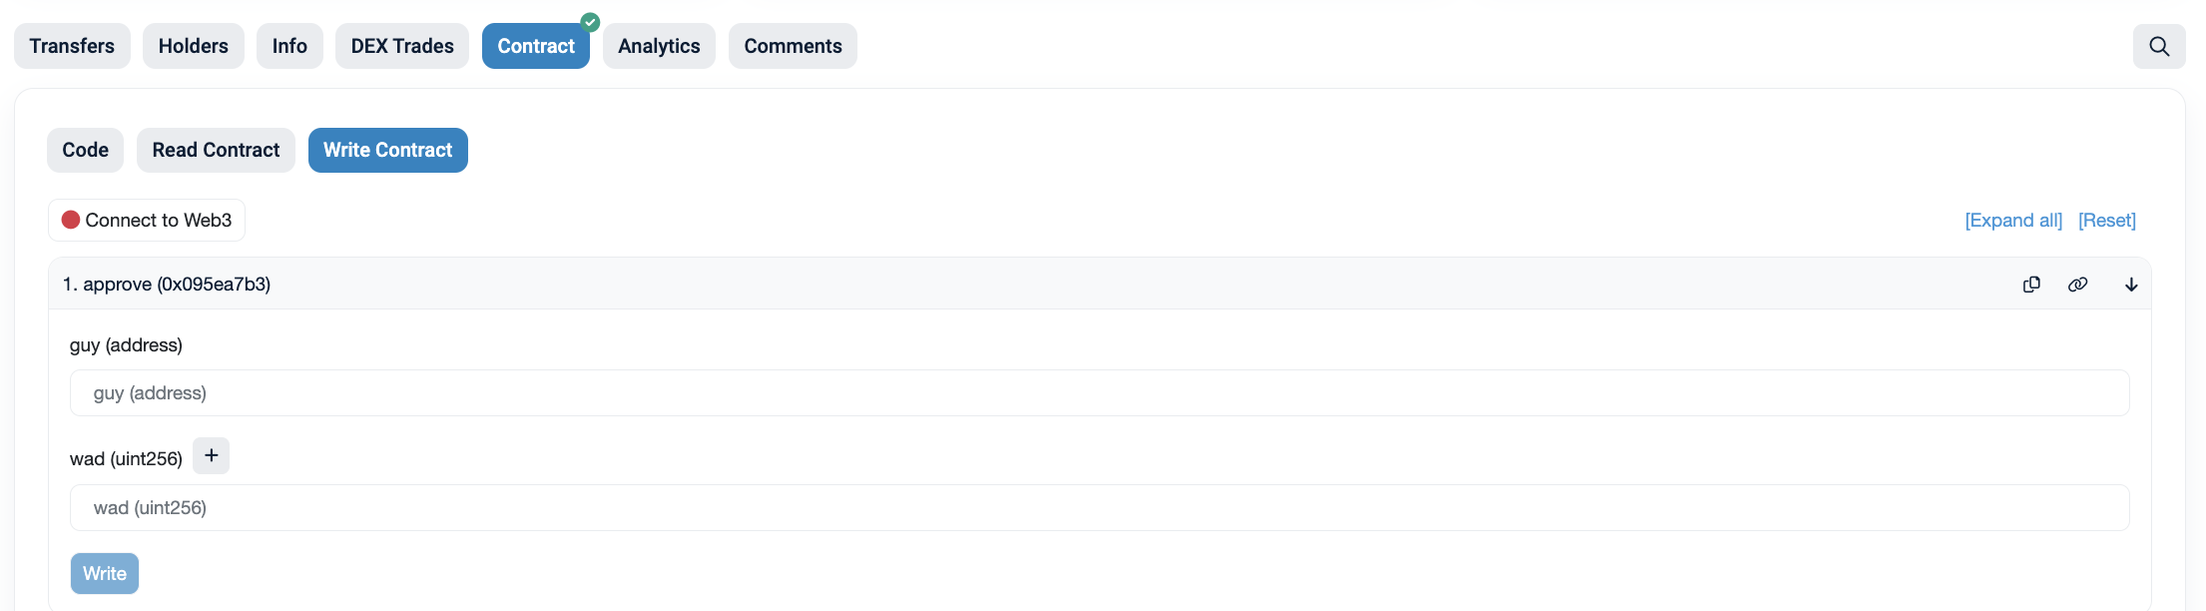This screenshot has width=2206, height=611.
Task: Click the permalink icon for approve function
Action: tap(2078, 285)
